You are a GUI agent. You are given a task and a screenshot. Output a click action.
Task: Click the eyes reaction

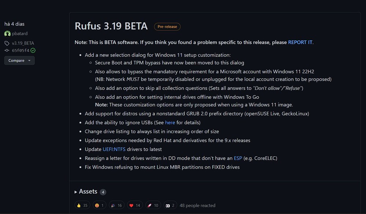[170, 205]
